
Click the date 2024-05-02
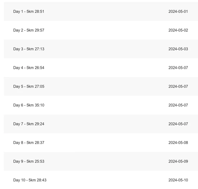point(178,30)
